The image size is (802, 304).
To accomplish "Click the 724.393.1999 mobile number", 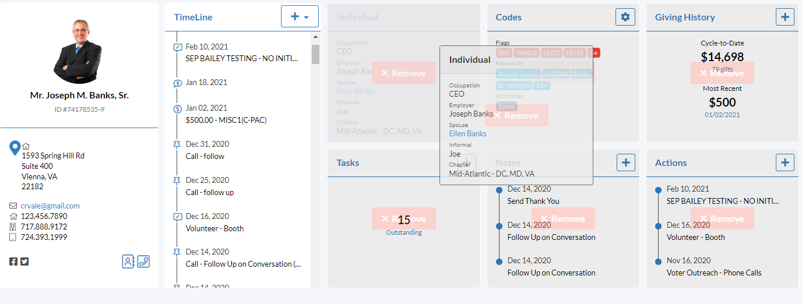I will pyautogui.click(x=44, y=237).
